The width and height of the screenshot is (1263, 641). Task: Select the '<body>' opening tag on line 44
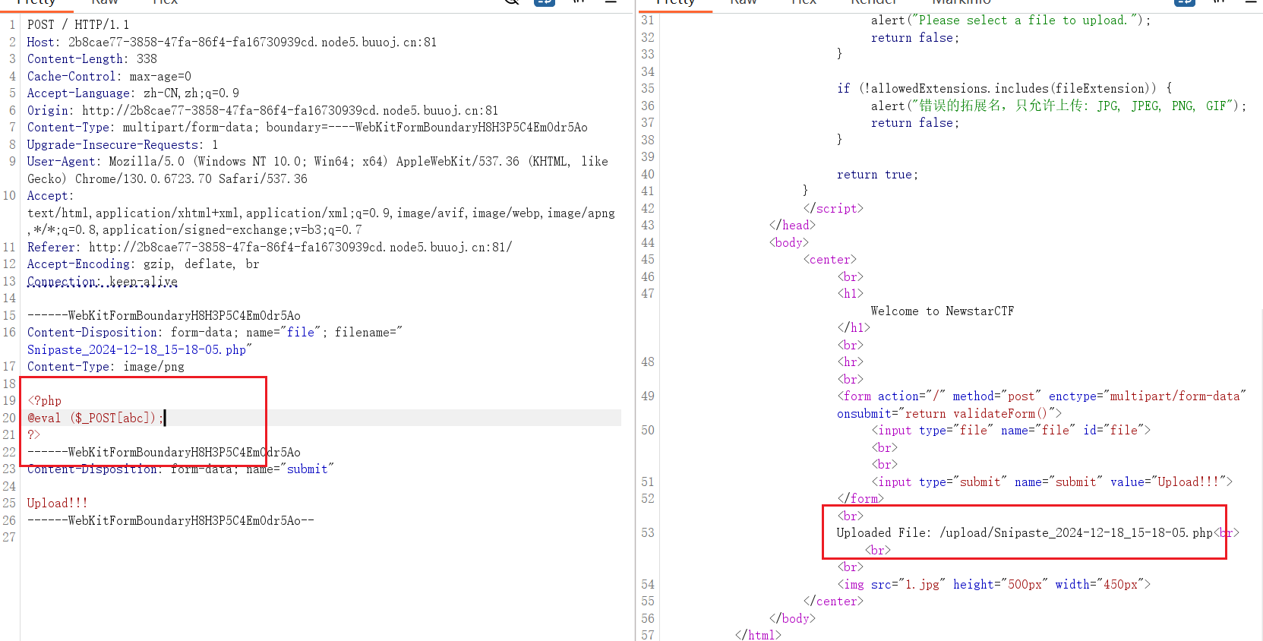[x=789, y=243]
